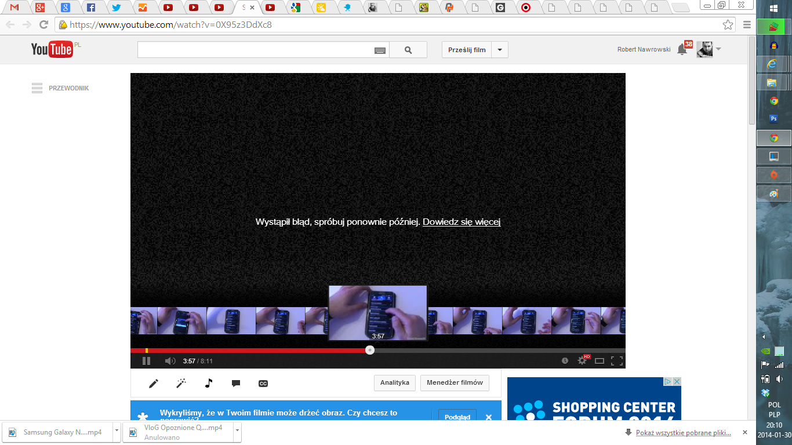
Task: Expand the account avatar dropdown menu
Action: point(718,49)
